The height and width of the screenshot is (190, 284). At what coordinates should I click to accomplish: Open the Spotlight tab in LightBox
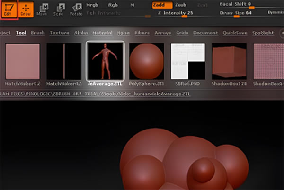click(x=263, y=33)
